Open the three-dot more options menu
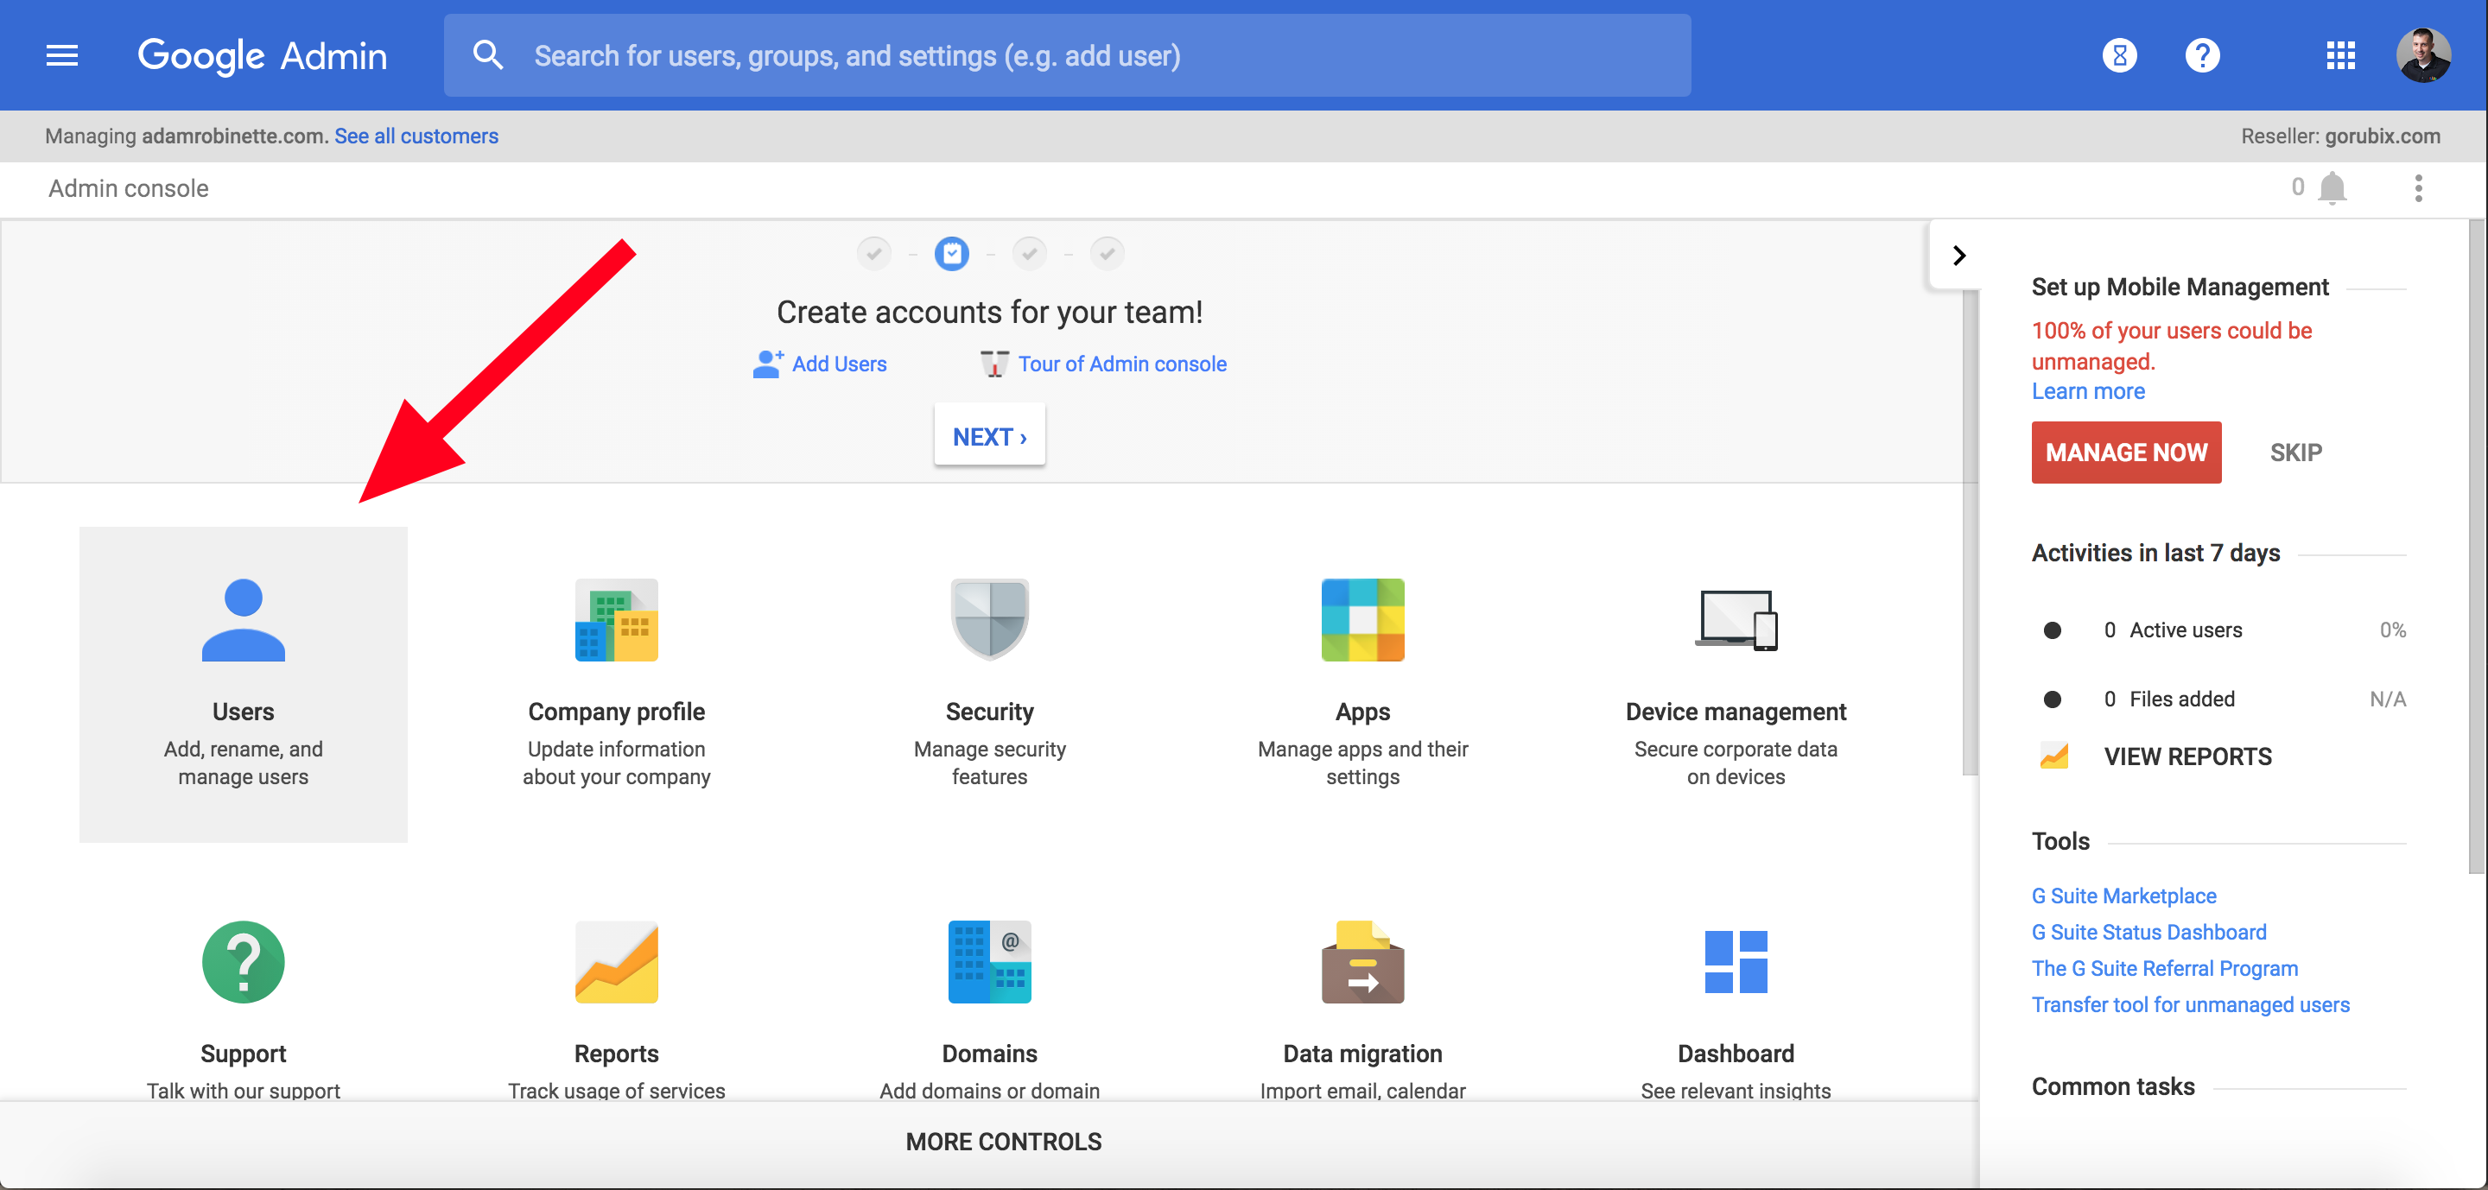Viewport: 2488px width, 1190px height. [2417, 187]
